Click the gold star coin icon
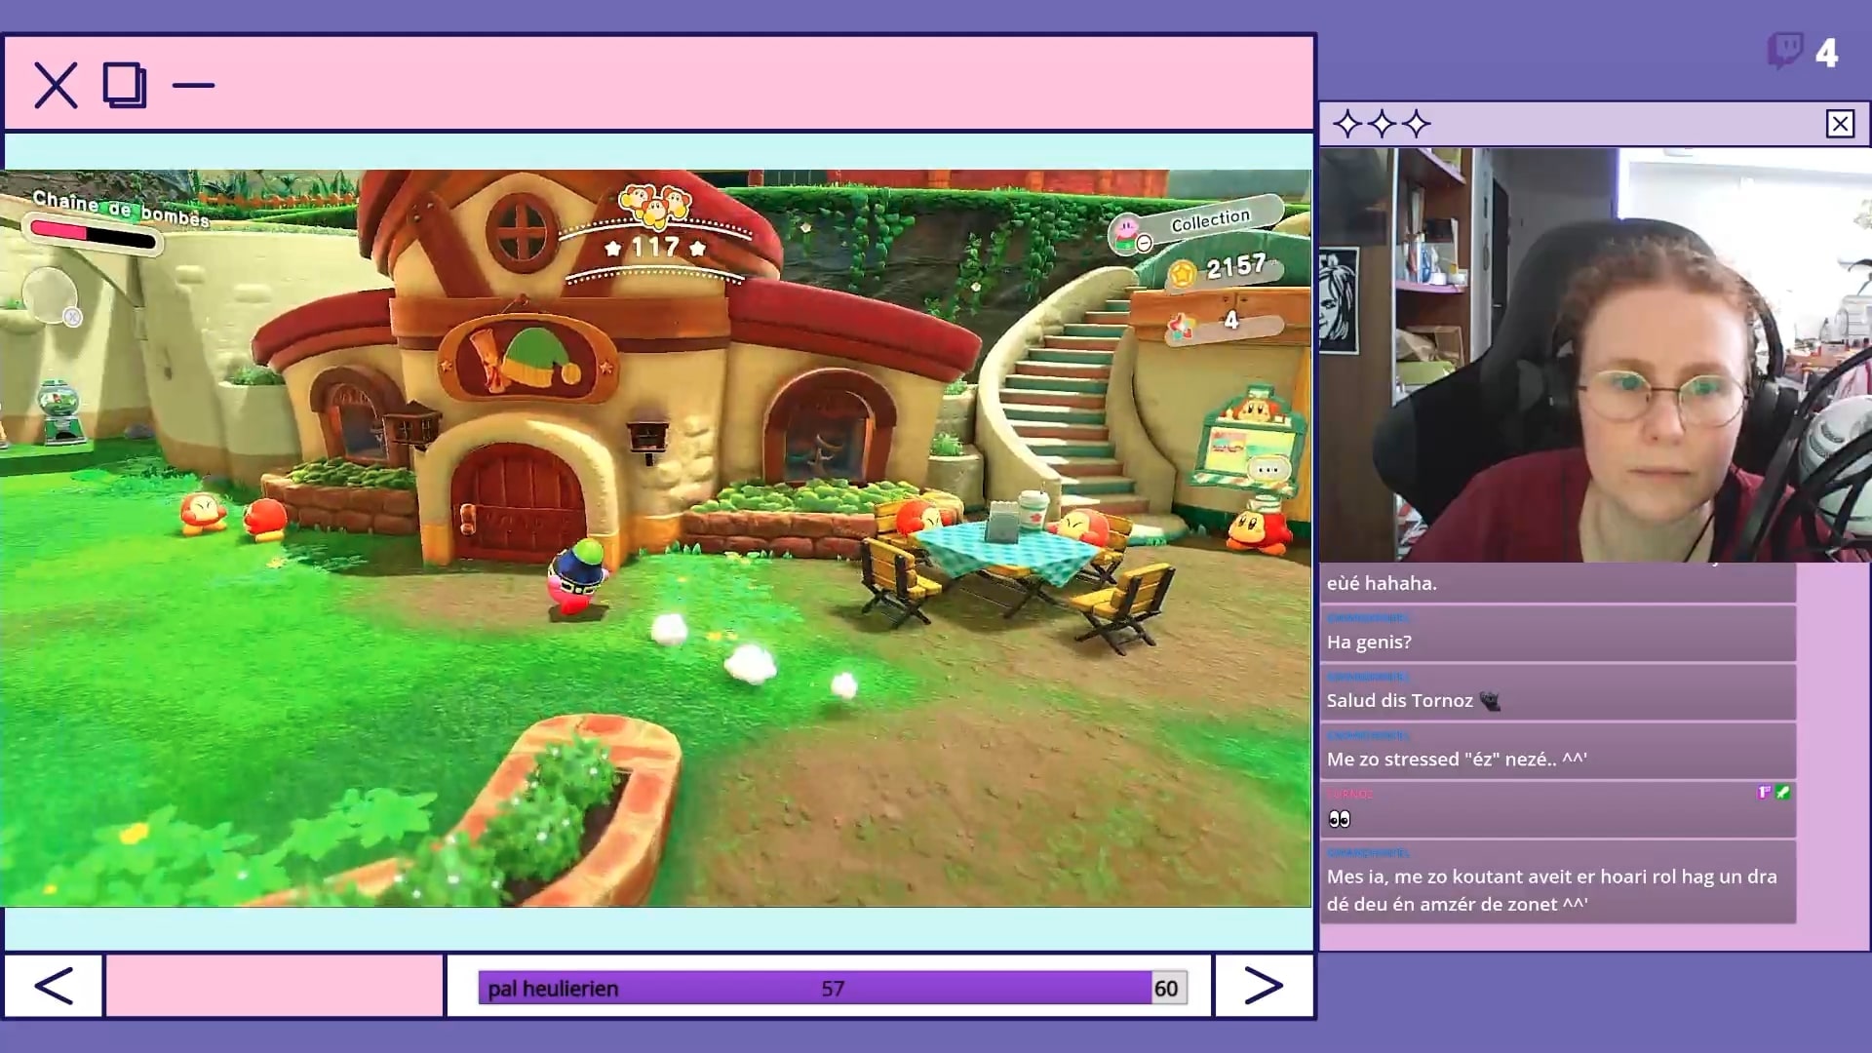The width and height of the screenshot is (1872, 1053). coord(1182,274)
